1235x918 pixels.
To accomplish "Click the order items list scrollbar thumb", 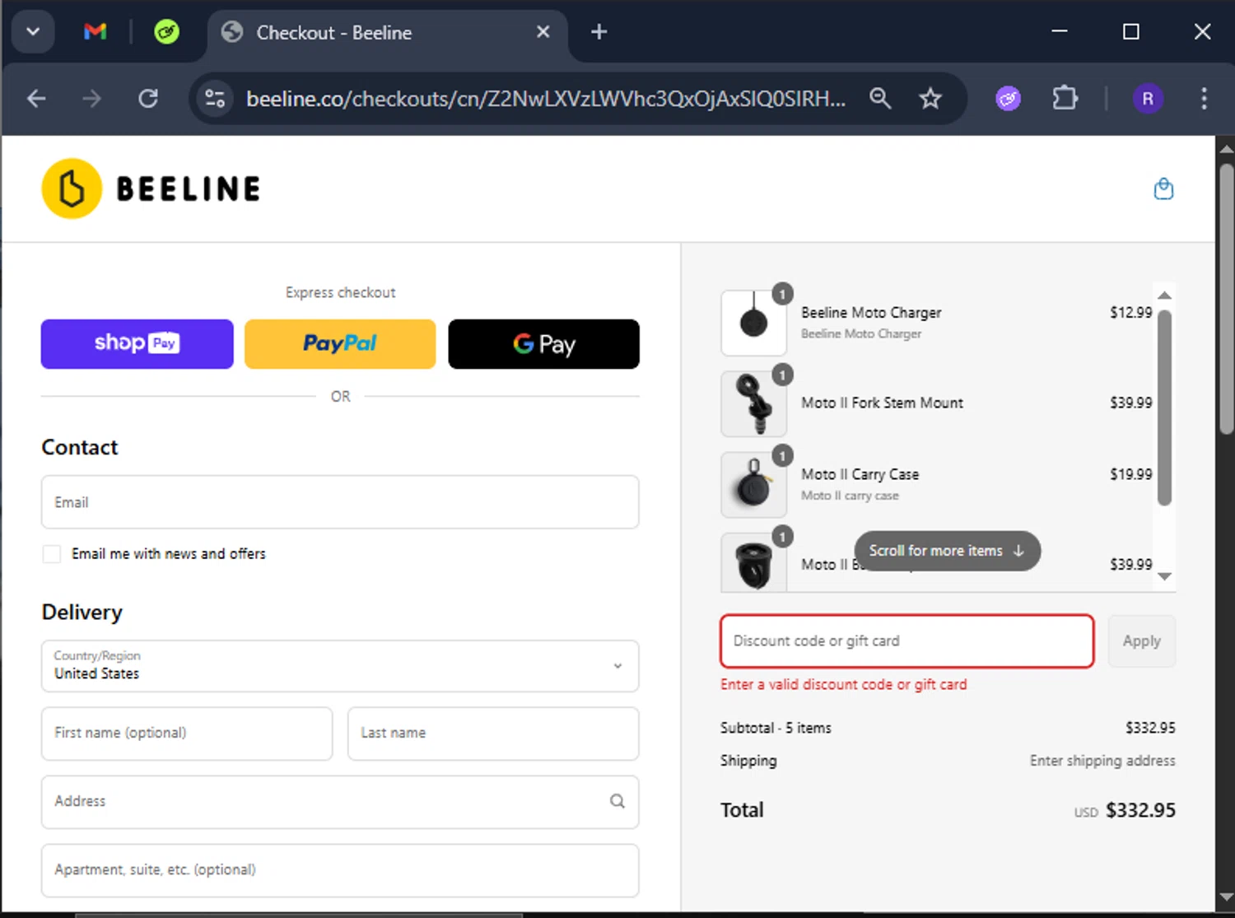I will 1164,408.
